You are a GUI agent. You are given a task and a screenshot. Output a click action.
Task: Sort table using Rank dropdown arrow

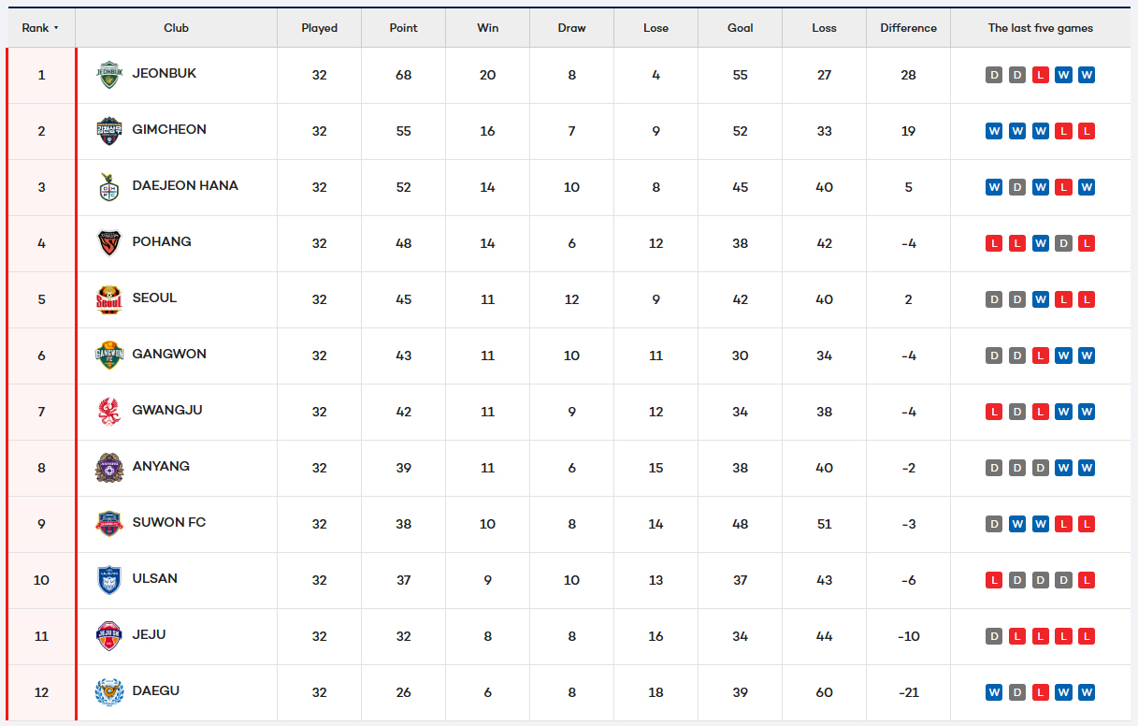[x=56, y=28]
